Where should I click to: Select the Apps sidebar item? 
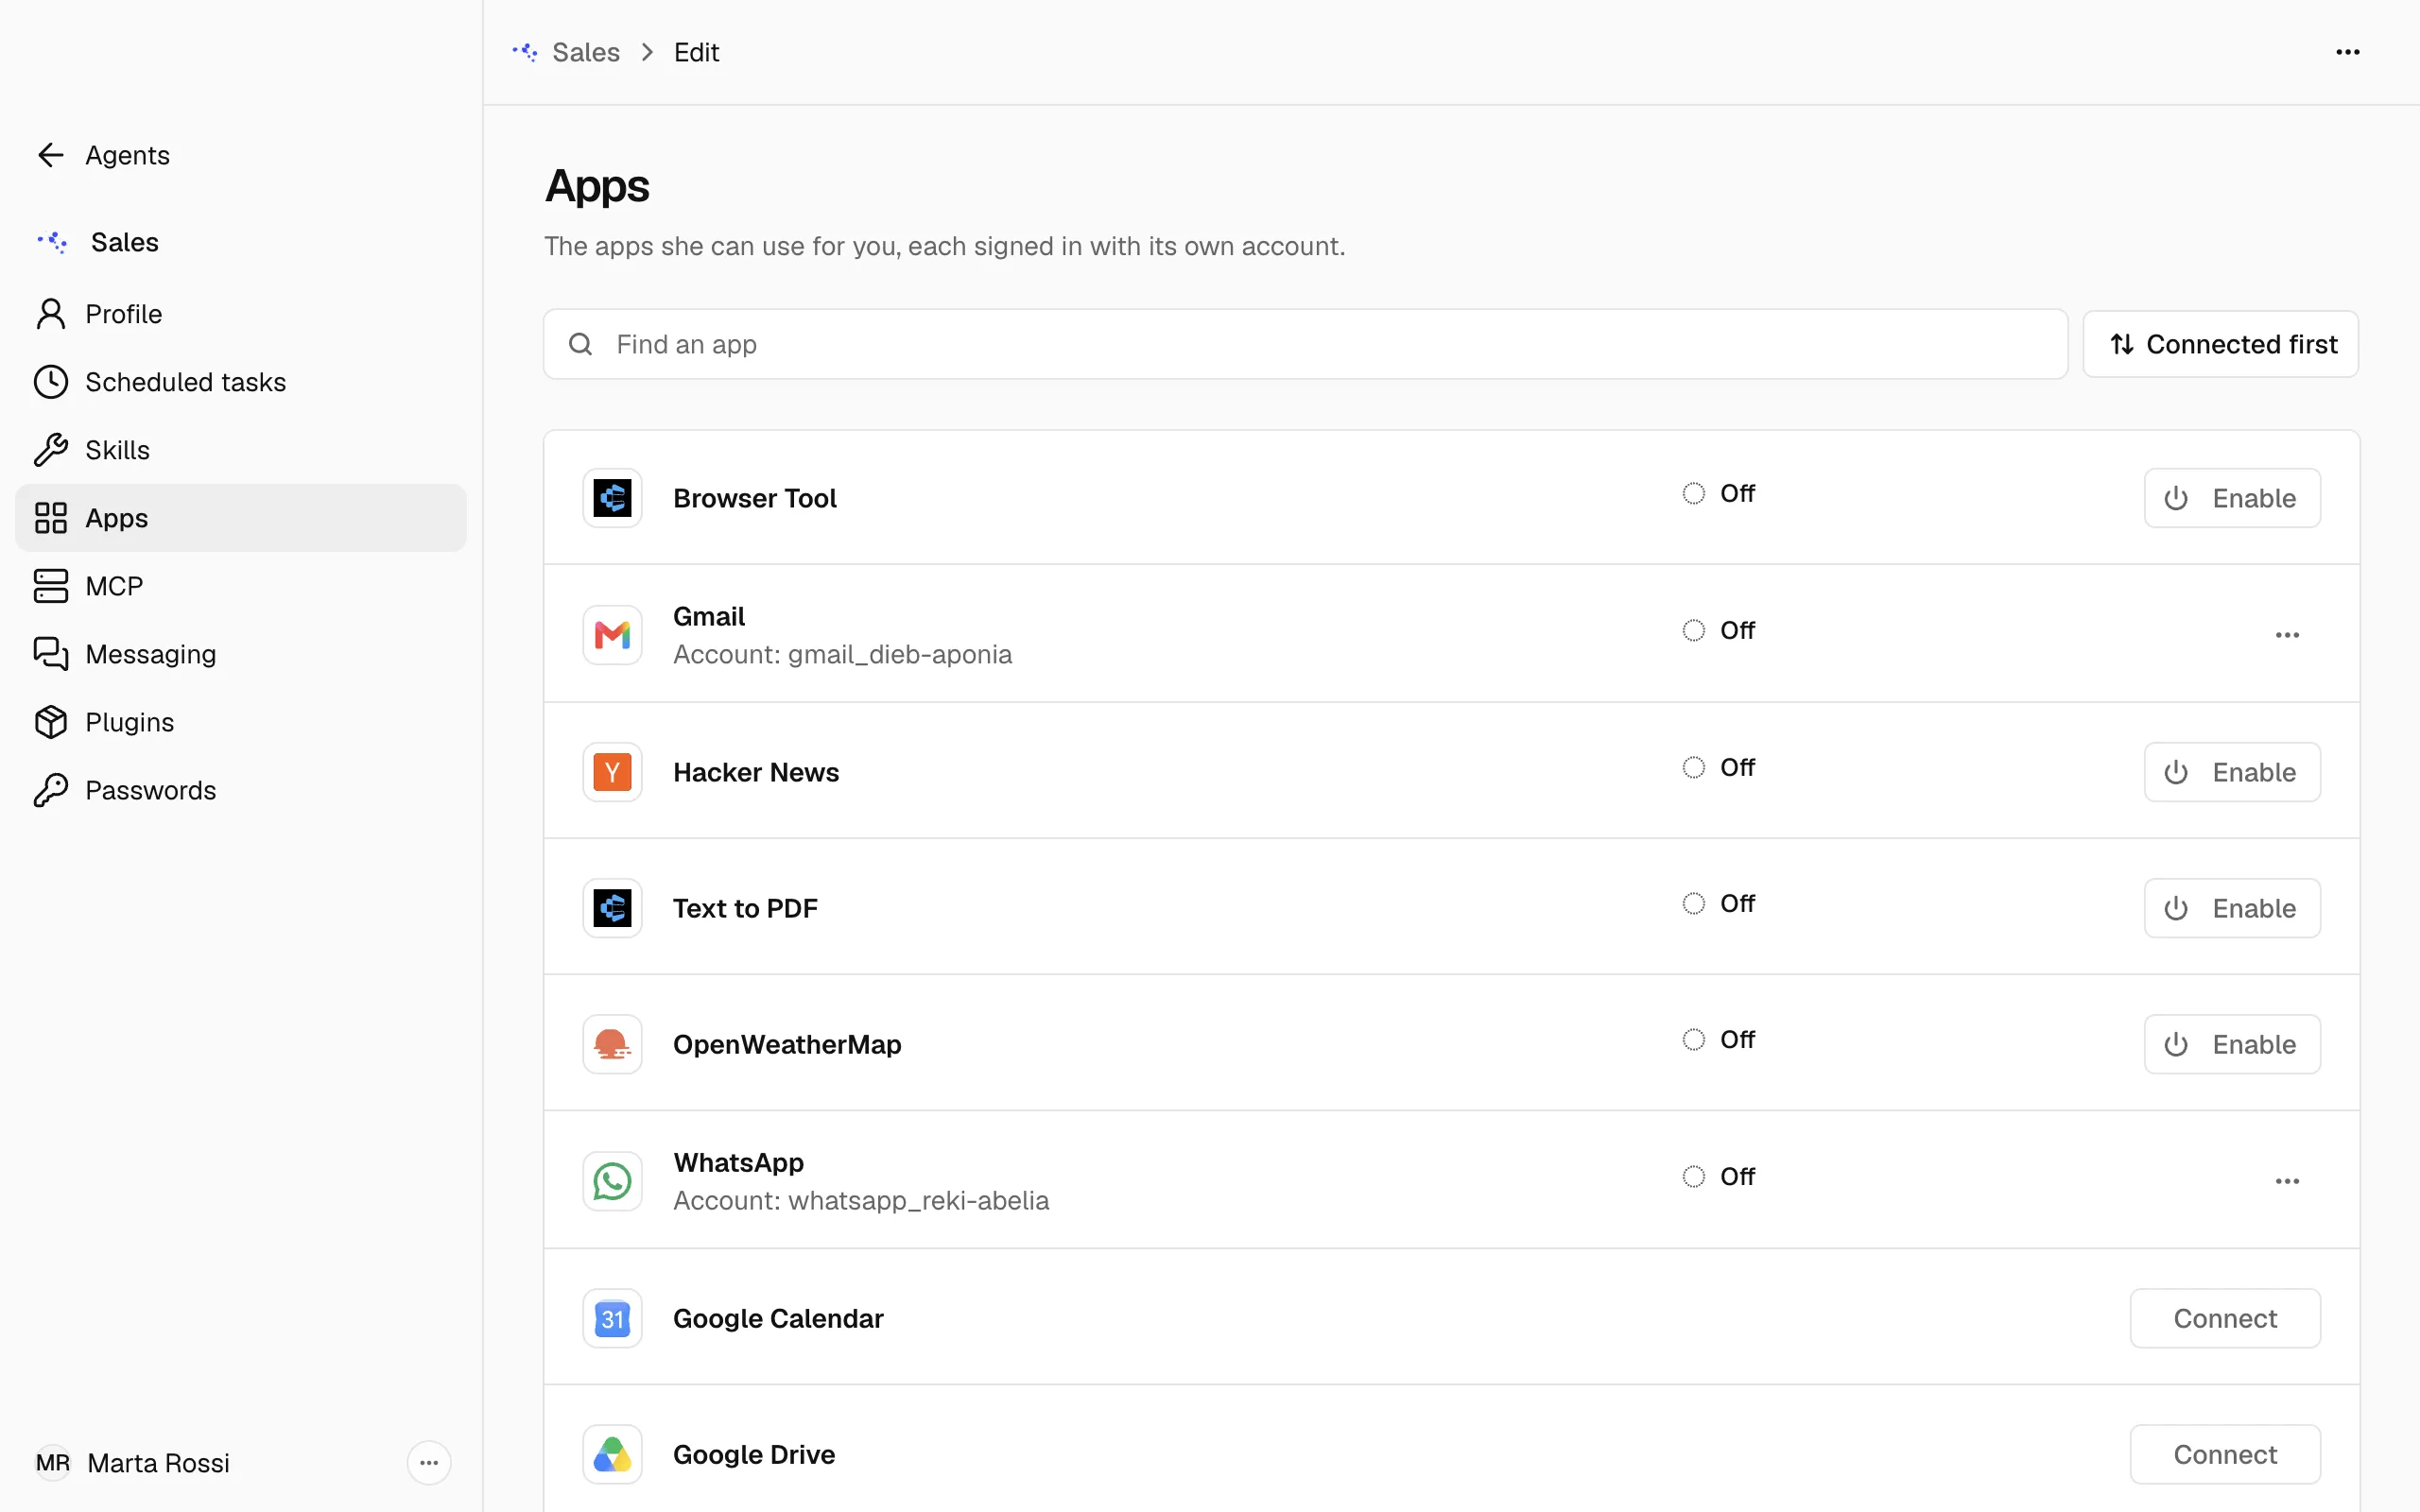click(241, 518)
